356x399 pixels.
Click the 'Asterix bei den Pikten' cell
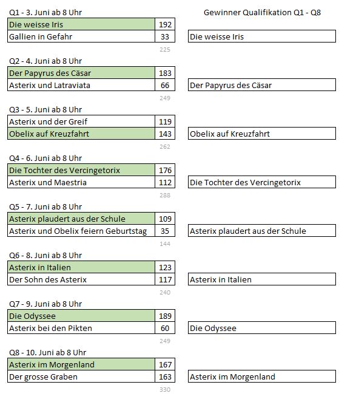[x=81, y=328]
